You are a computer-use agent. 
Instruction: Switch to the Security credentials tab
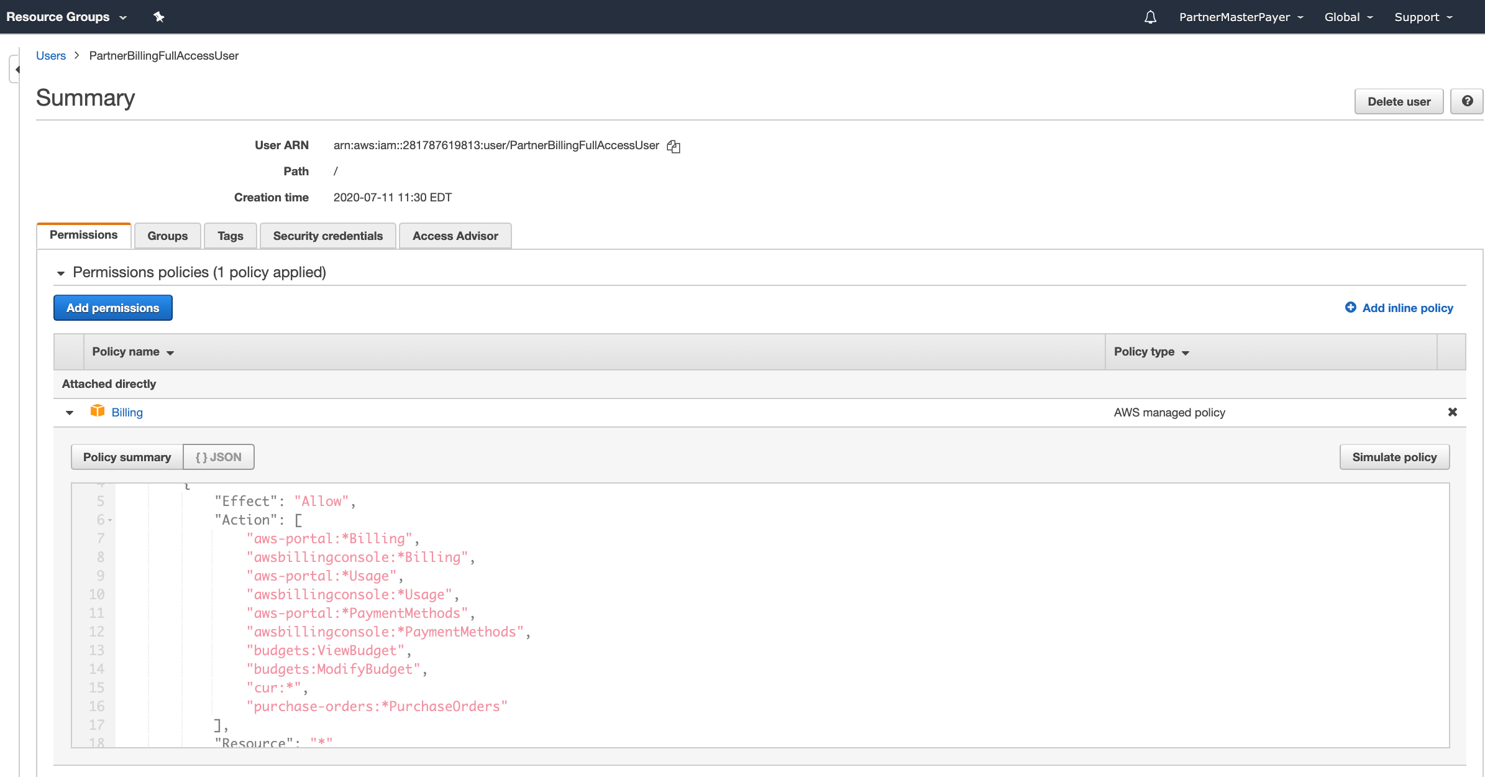click(x=327, y=236)
